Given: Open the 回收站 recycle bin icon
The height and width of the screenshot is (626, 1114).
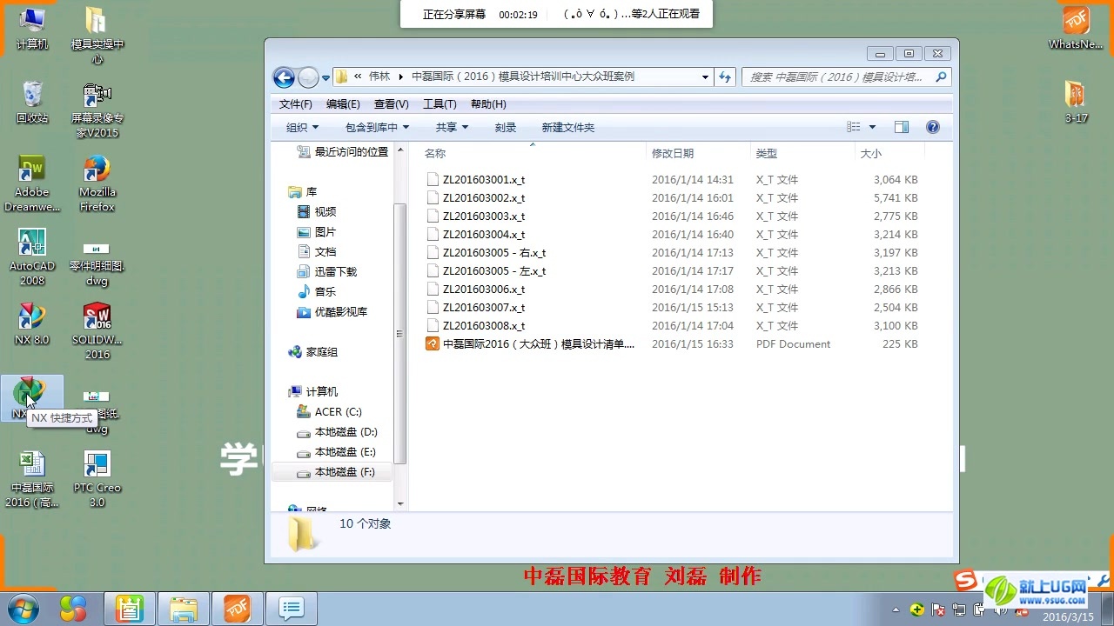Looking at the screenshot, I should (x=31, y=102).
